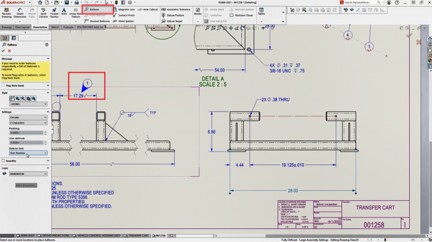Click the Print icon

tap(77, 2)
